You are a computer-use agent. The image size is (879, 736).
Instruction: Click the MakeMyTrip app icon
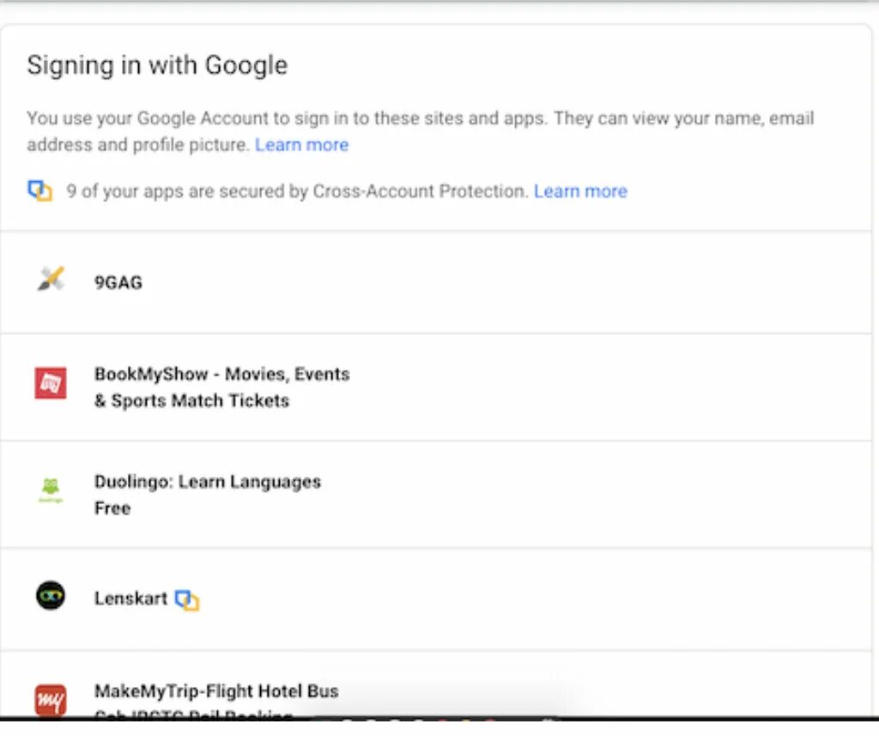click(51, 699)
